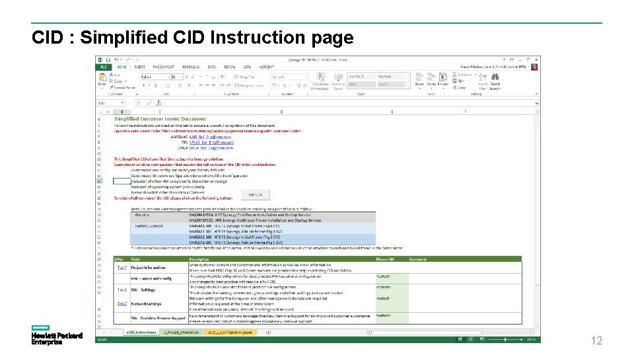The width and height of the screenshot is (634, 357).
Task: Click the Cut scissors icon
Action: tap(111, 75)
